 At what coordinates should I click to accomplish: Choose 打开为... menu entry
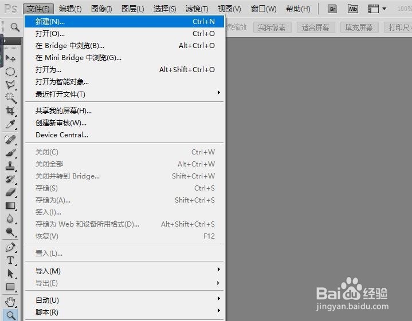pos(124,70)
